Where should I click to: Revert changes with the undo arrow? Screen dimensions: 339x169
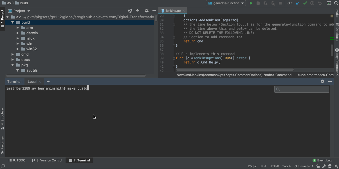(320, 3)
